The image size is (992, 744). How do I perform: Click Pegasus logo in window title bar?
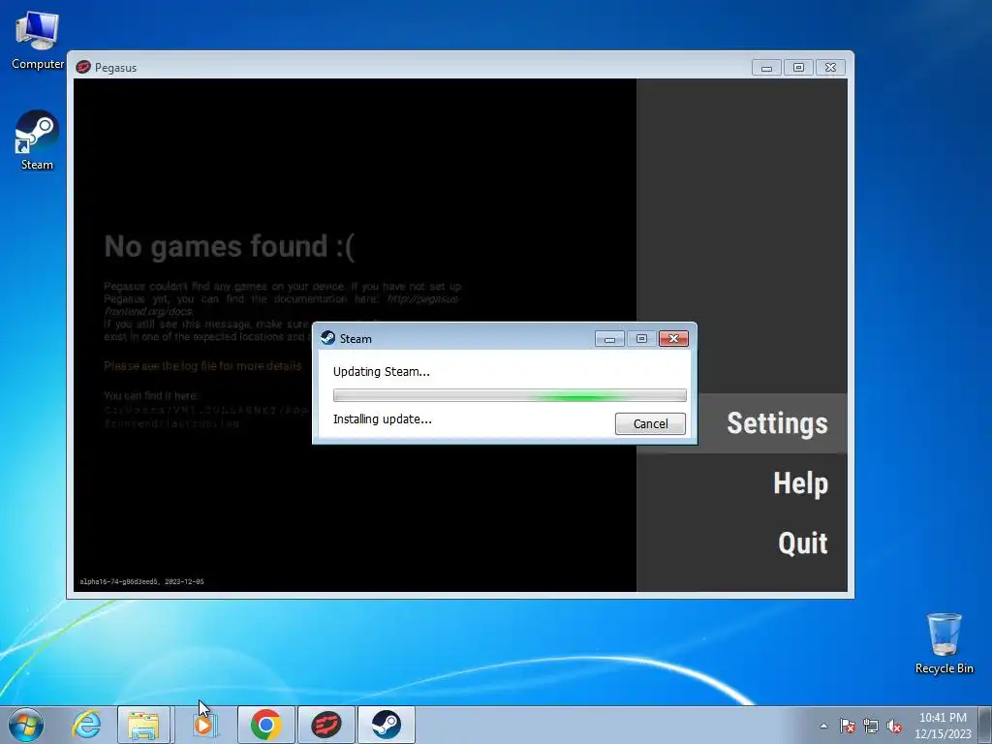coord(83,67)
